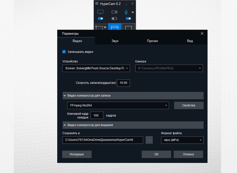The height and width of the screenshot is (173, 237).
Task: Close the Параметры dialog
Action: 202,33
